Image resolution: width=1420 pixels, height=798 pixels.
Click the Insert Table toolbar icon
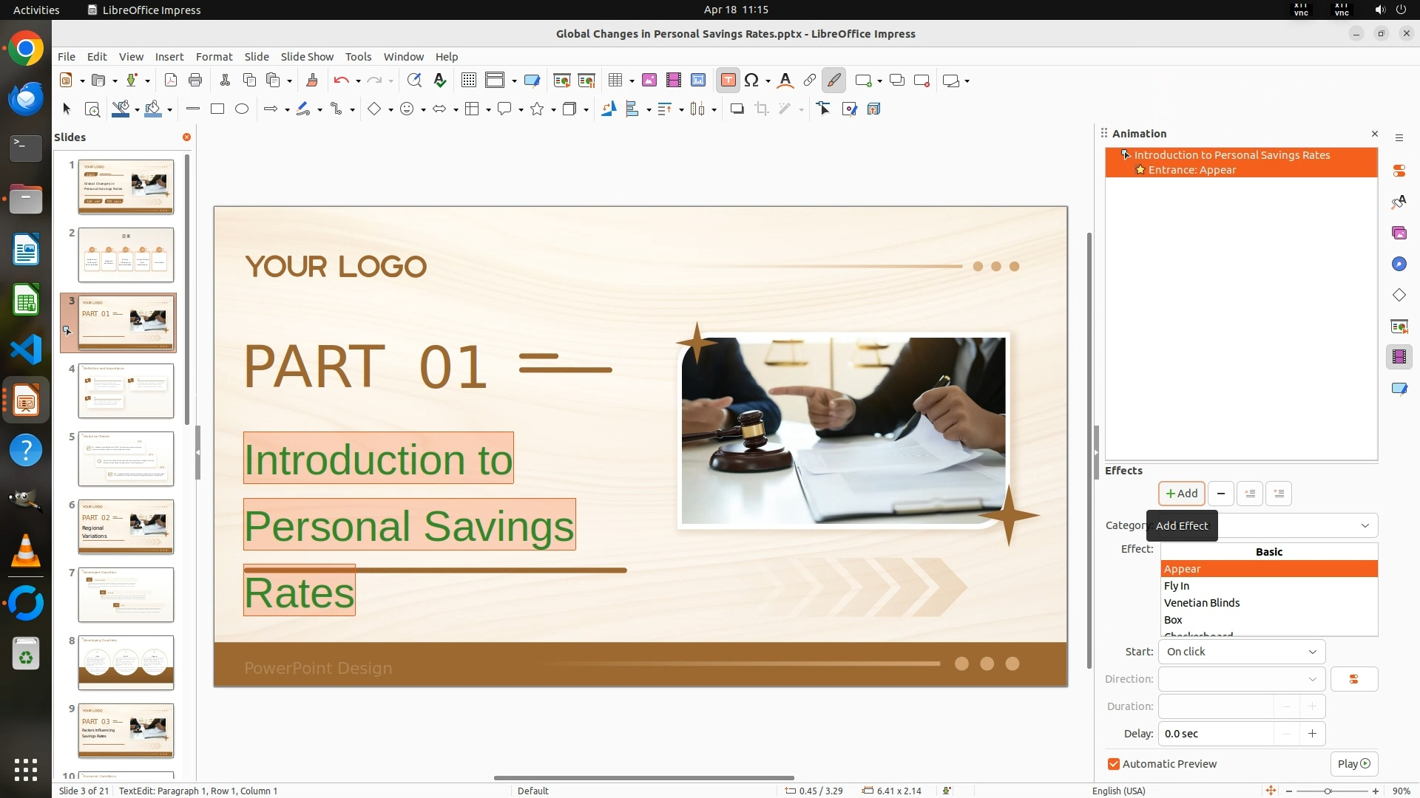pyautogui.click(x=615, y=81)
